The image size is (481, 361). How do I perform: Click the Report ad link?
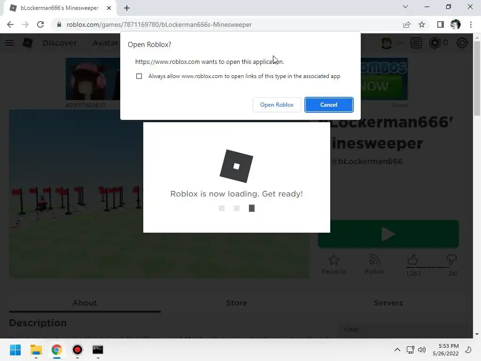399,105
